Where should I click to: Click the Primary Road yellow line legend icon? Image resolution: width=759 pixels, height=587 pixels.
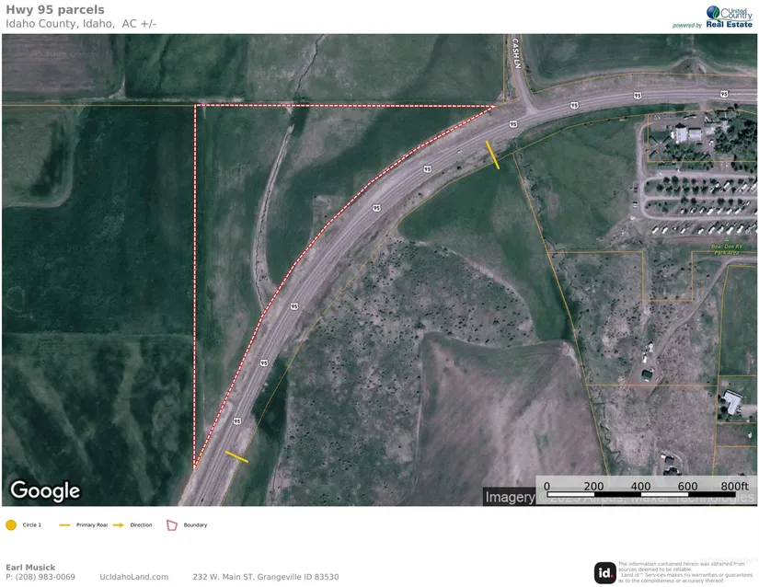(x=65, y=525)
